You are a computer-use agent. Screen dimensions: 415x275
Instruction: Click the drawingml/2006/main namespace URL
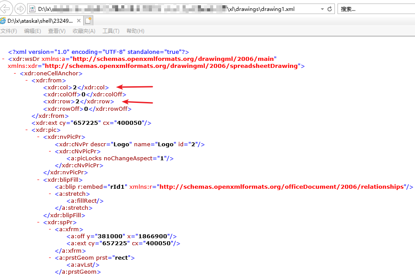pyautogui.click(x=173, y=59)
